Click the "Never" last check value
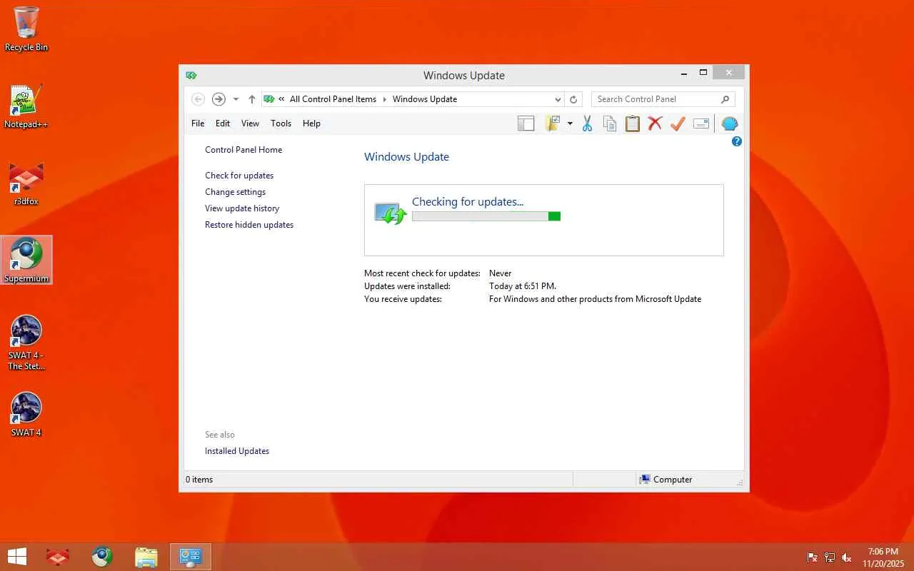Screen dimensions: 914x571 (x=501, y=273)
